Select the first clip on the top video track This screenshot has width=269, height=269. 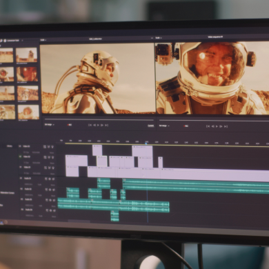tap(97, 150)
